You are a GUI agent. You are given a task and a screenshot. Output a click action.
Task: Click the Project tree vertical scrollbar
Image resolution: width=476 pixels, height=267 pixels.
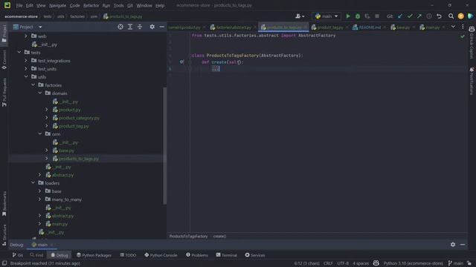coord(165,145)
